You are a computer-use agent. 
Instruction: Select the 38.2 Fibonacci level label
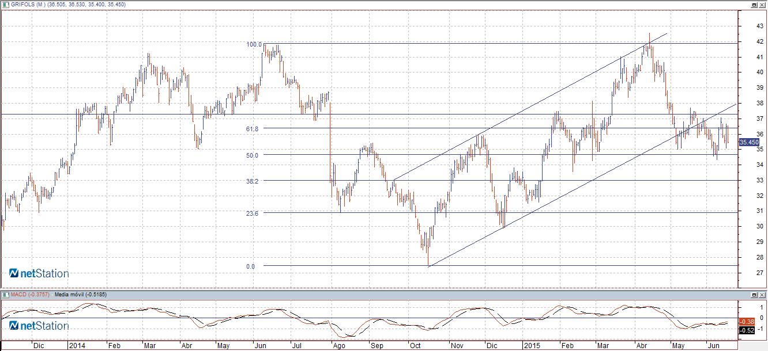pos(252,181)
